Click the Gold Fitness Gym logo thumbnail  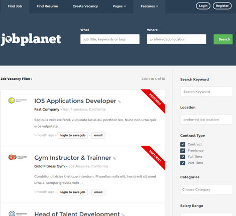18,157
